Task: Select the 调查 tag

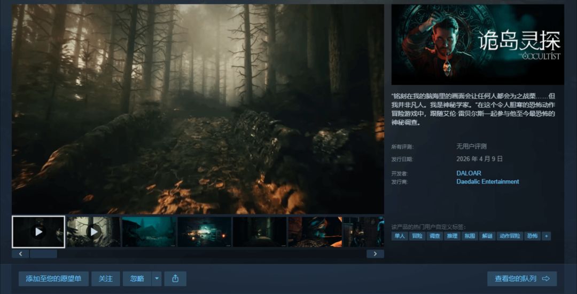Action: tap(435, 236)
